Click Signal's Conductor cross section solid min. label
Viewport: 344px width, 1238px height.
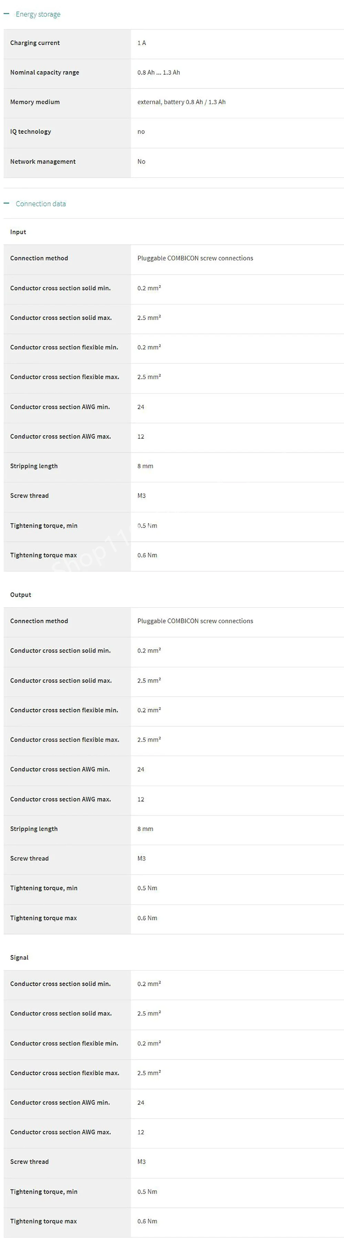click(x=61, y=984)
